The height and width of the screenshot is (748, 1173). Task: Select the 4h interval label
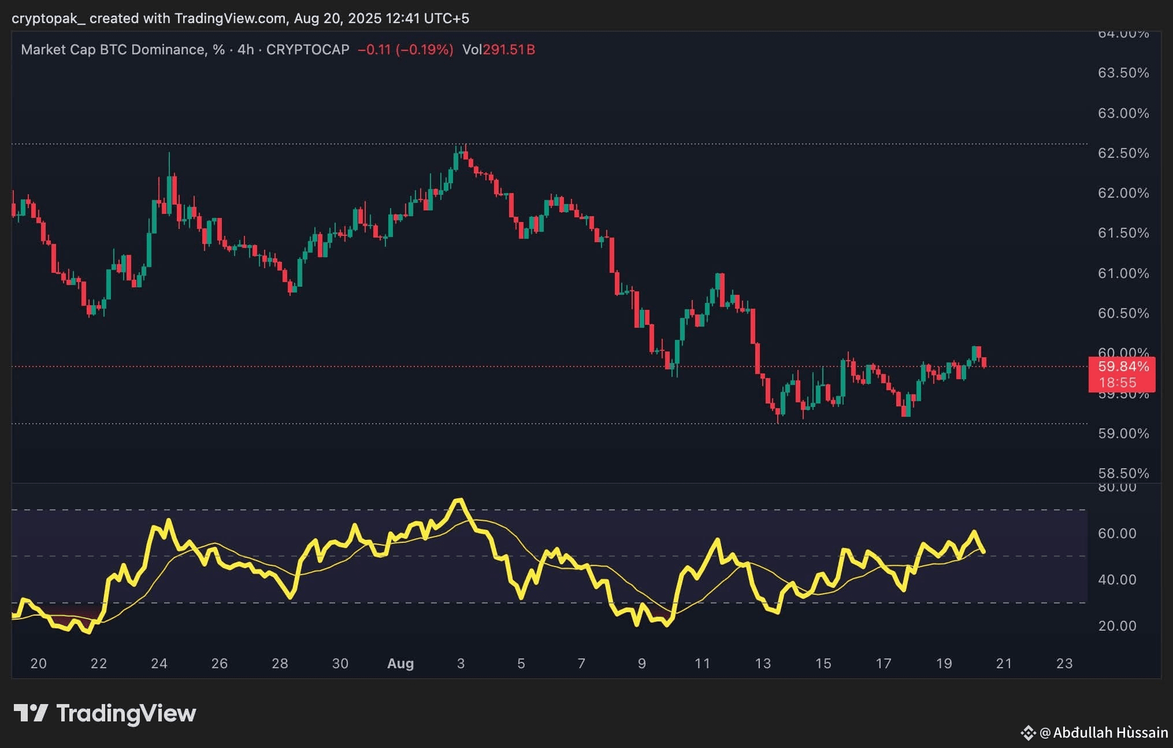pos(246,50)
